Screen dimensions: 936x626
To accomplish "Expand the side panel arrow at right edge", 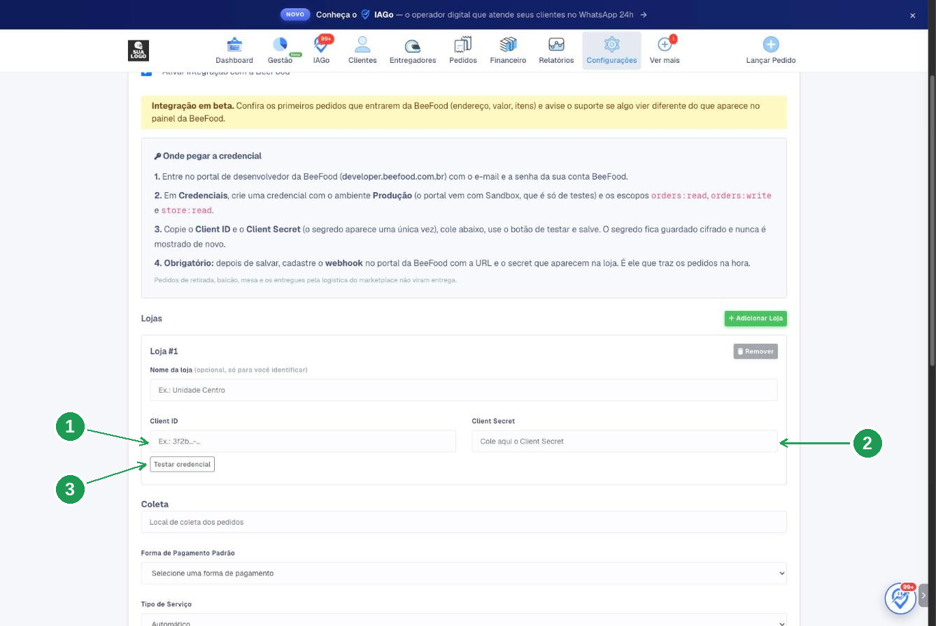I will (x=923, y=596).
